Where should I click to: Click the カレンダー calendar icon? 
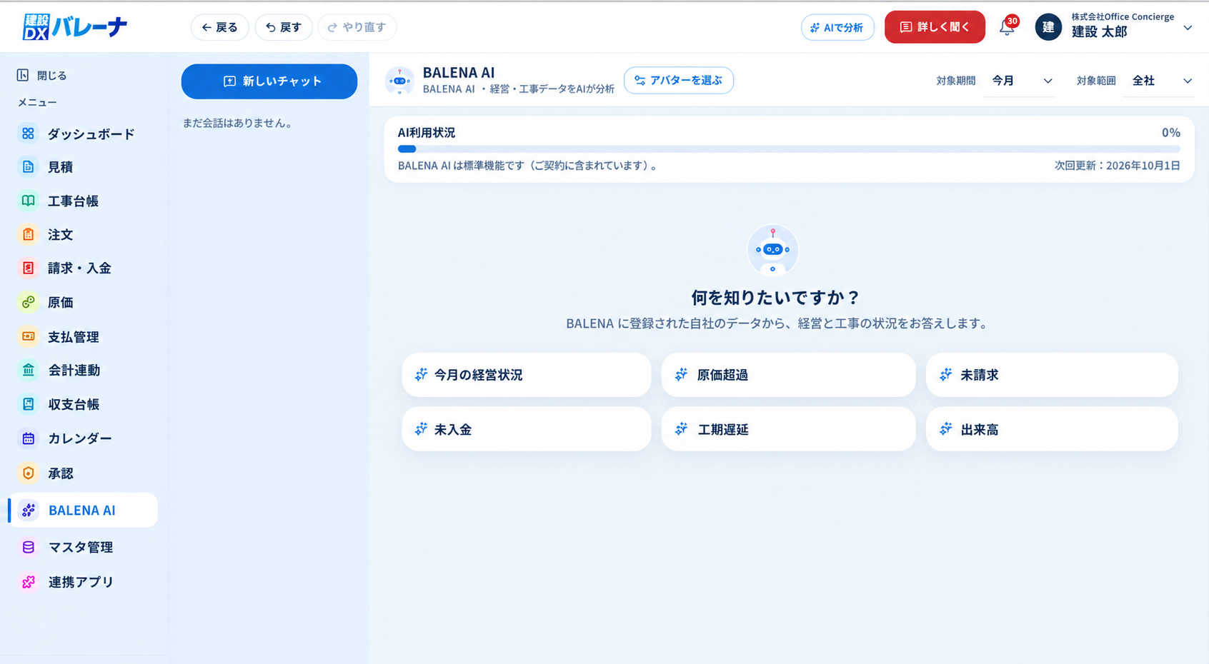point(28,438)
